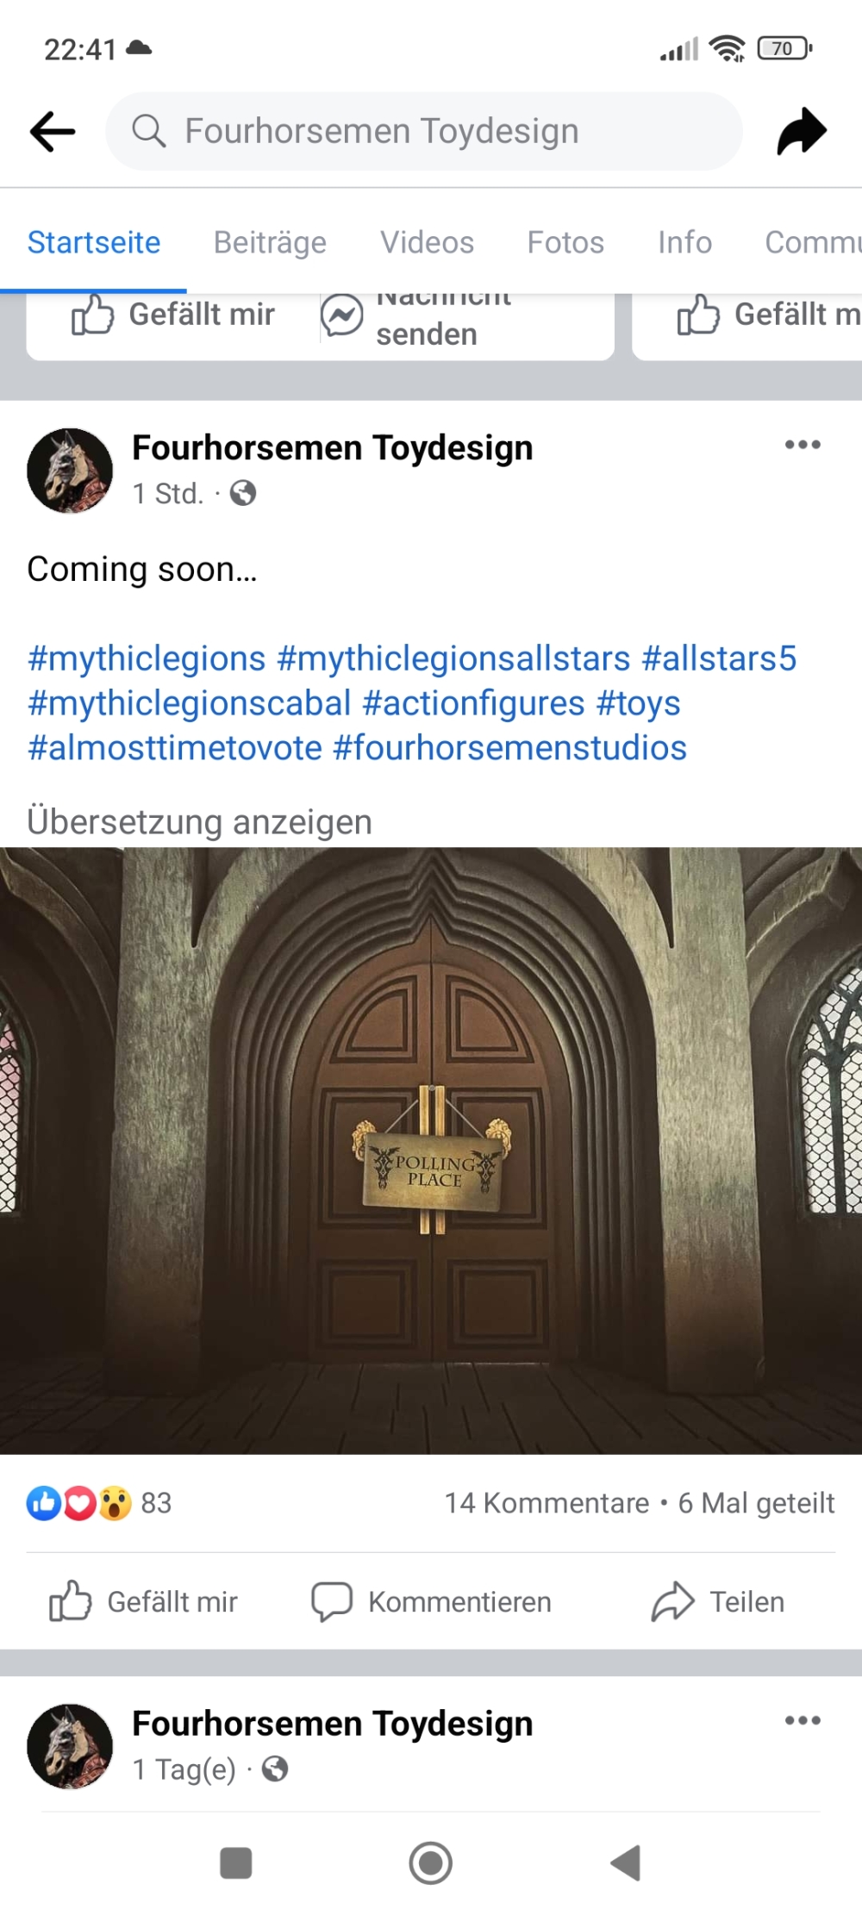This screenshot has width=862, height=1915.
Task: Tap the search field Fourhorsemen Toydesign
Action: coord(424,131)
